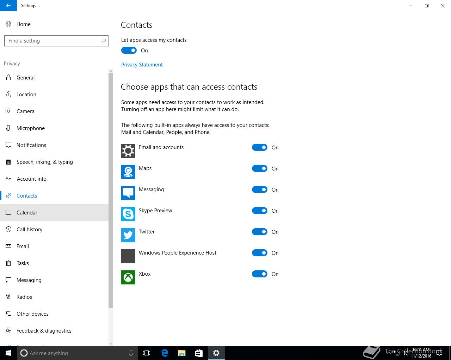Click the Microphone icon in sidebar
The width and height of the screenshot is (451, 360).
(x=8, y=128)
